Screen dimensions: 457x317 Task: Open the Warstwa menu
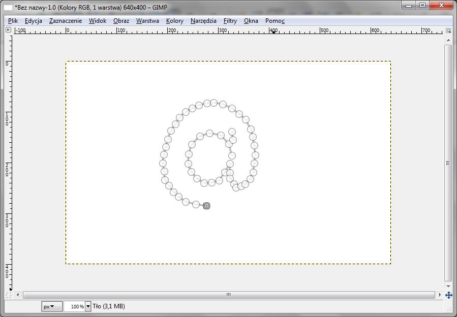(x=147, y=21)
